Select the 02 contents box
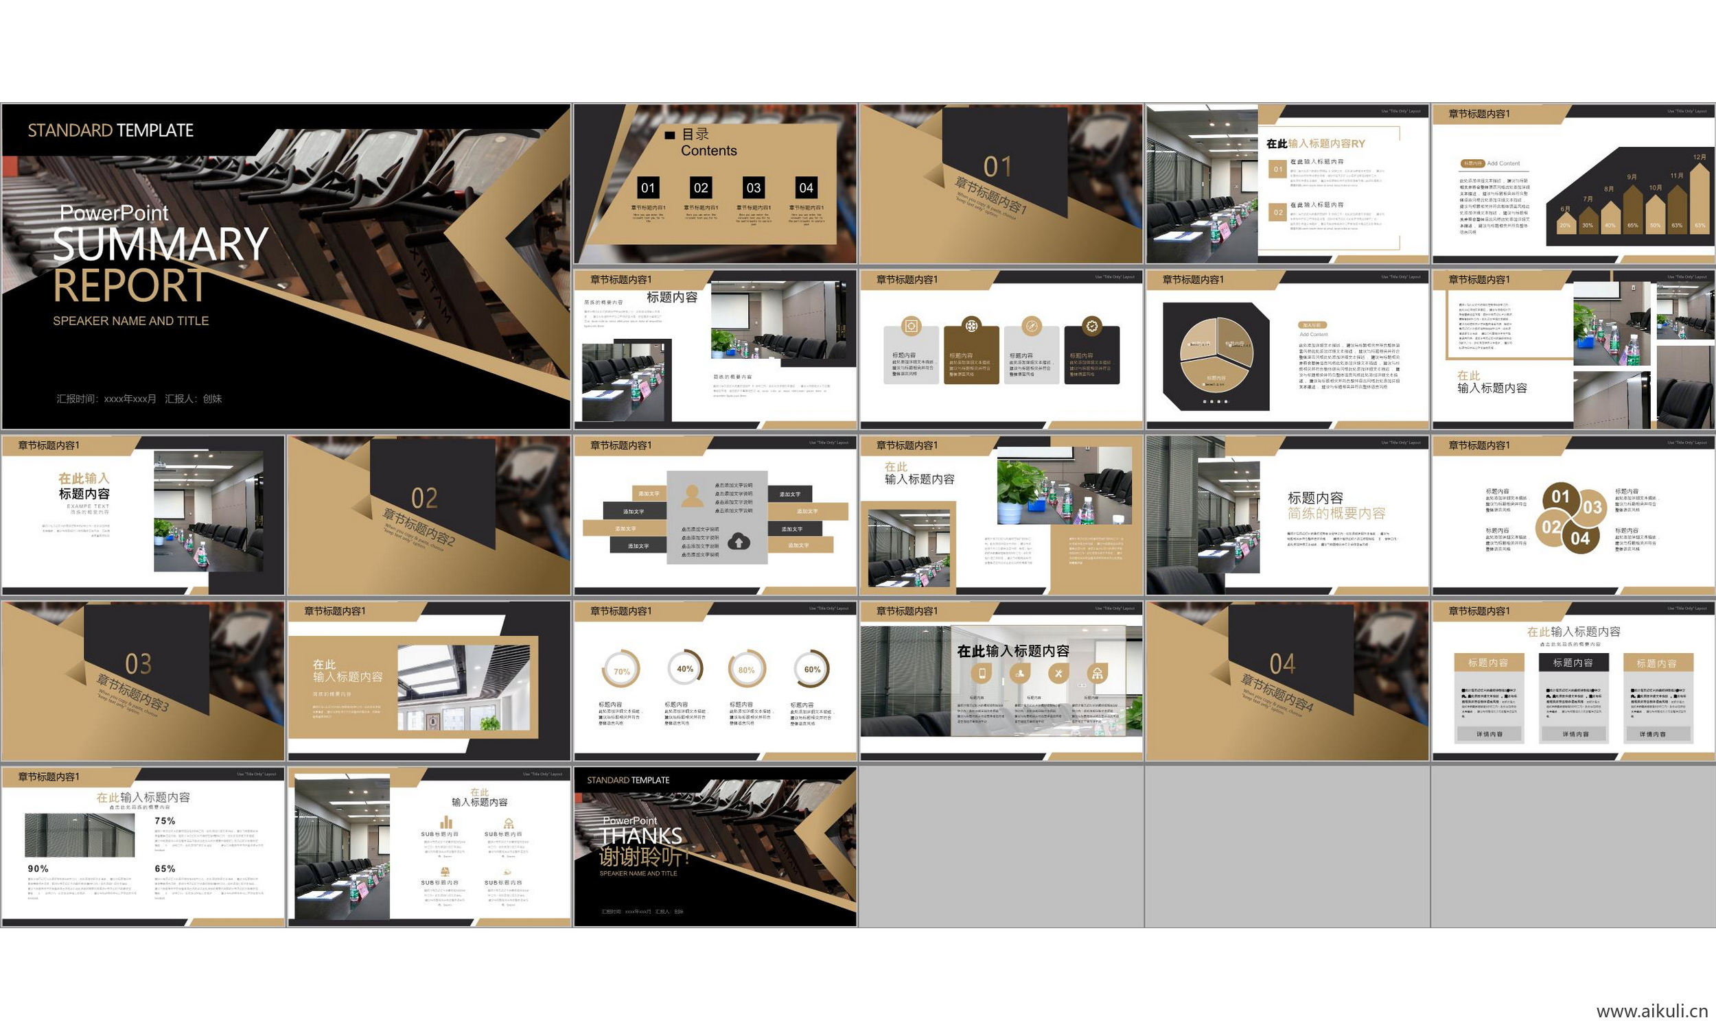Screen dimensions: 1716x1029 (701, 187)
